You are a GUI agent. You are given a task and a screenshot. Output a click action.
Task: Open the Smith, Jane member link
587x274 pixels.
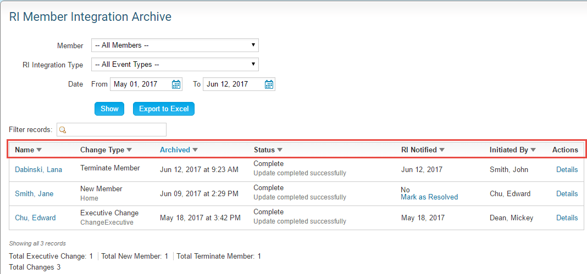coord(34,194)
